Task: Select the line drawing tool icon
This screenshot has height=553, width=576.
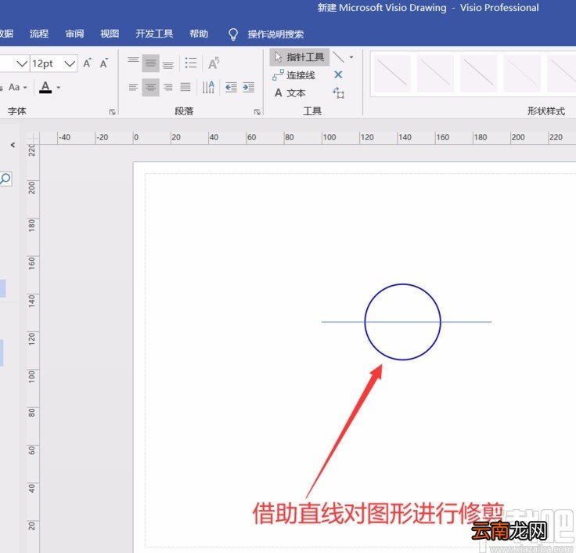Action: pyautogui.click(x=338, y=57)
